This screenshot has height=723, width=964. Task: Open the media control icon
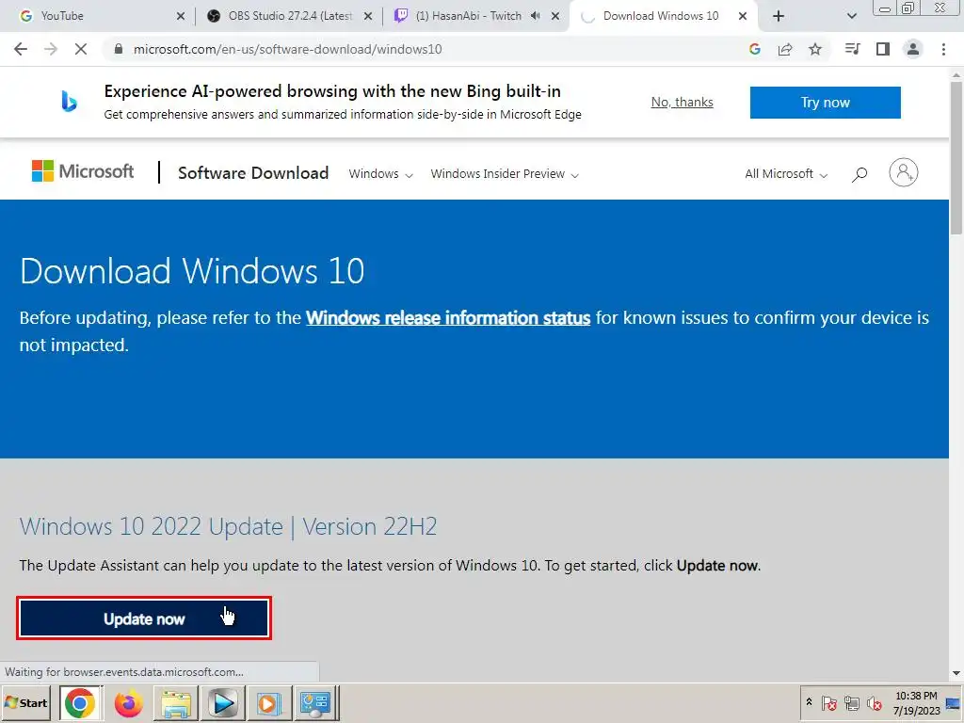(852, 49)
